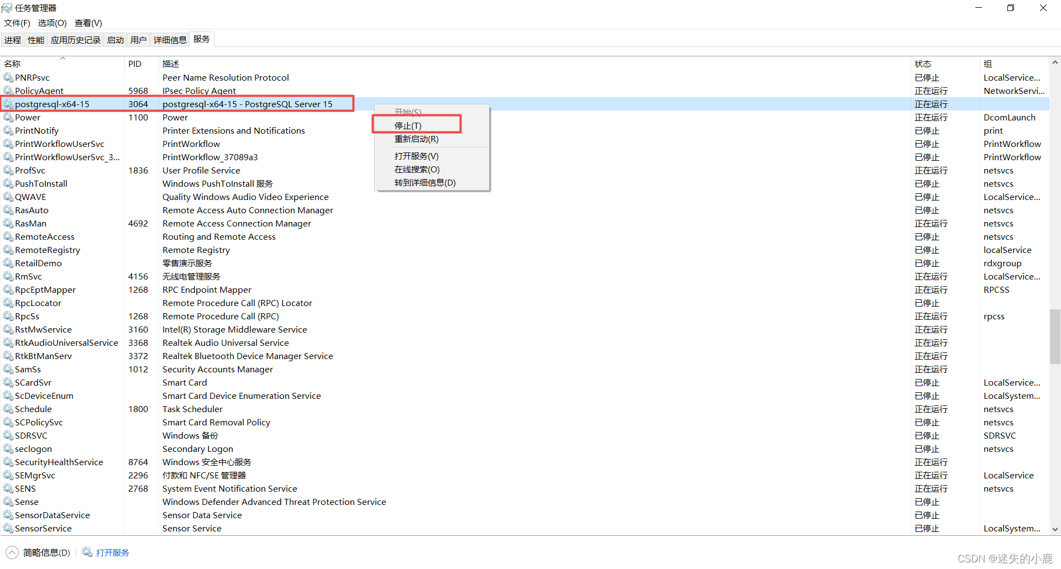
Task: Sort services by 描述 column header
Action: click(534, 64)
